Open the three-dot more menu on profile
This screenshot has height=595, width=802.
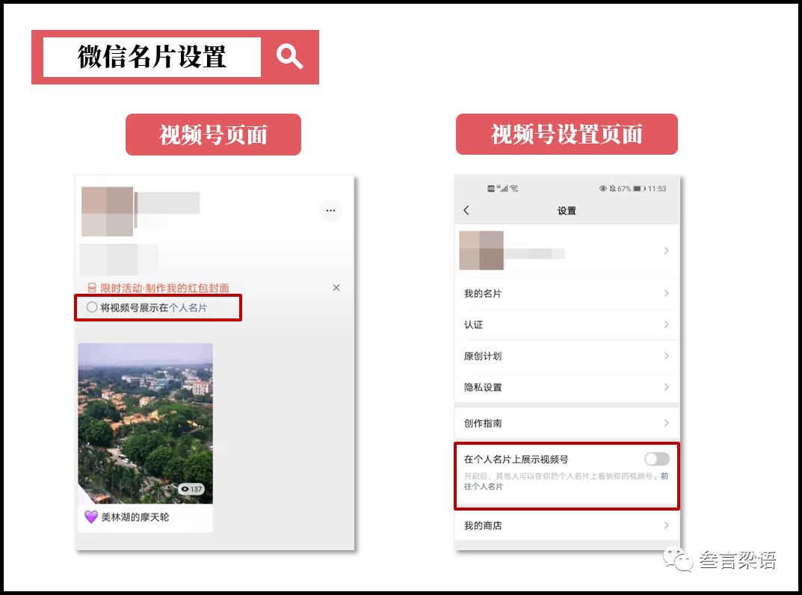(330, 210)
